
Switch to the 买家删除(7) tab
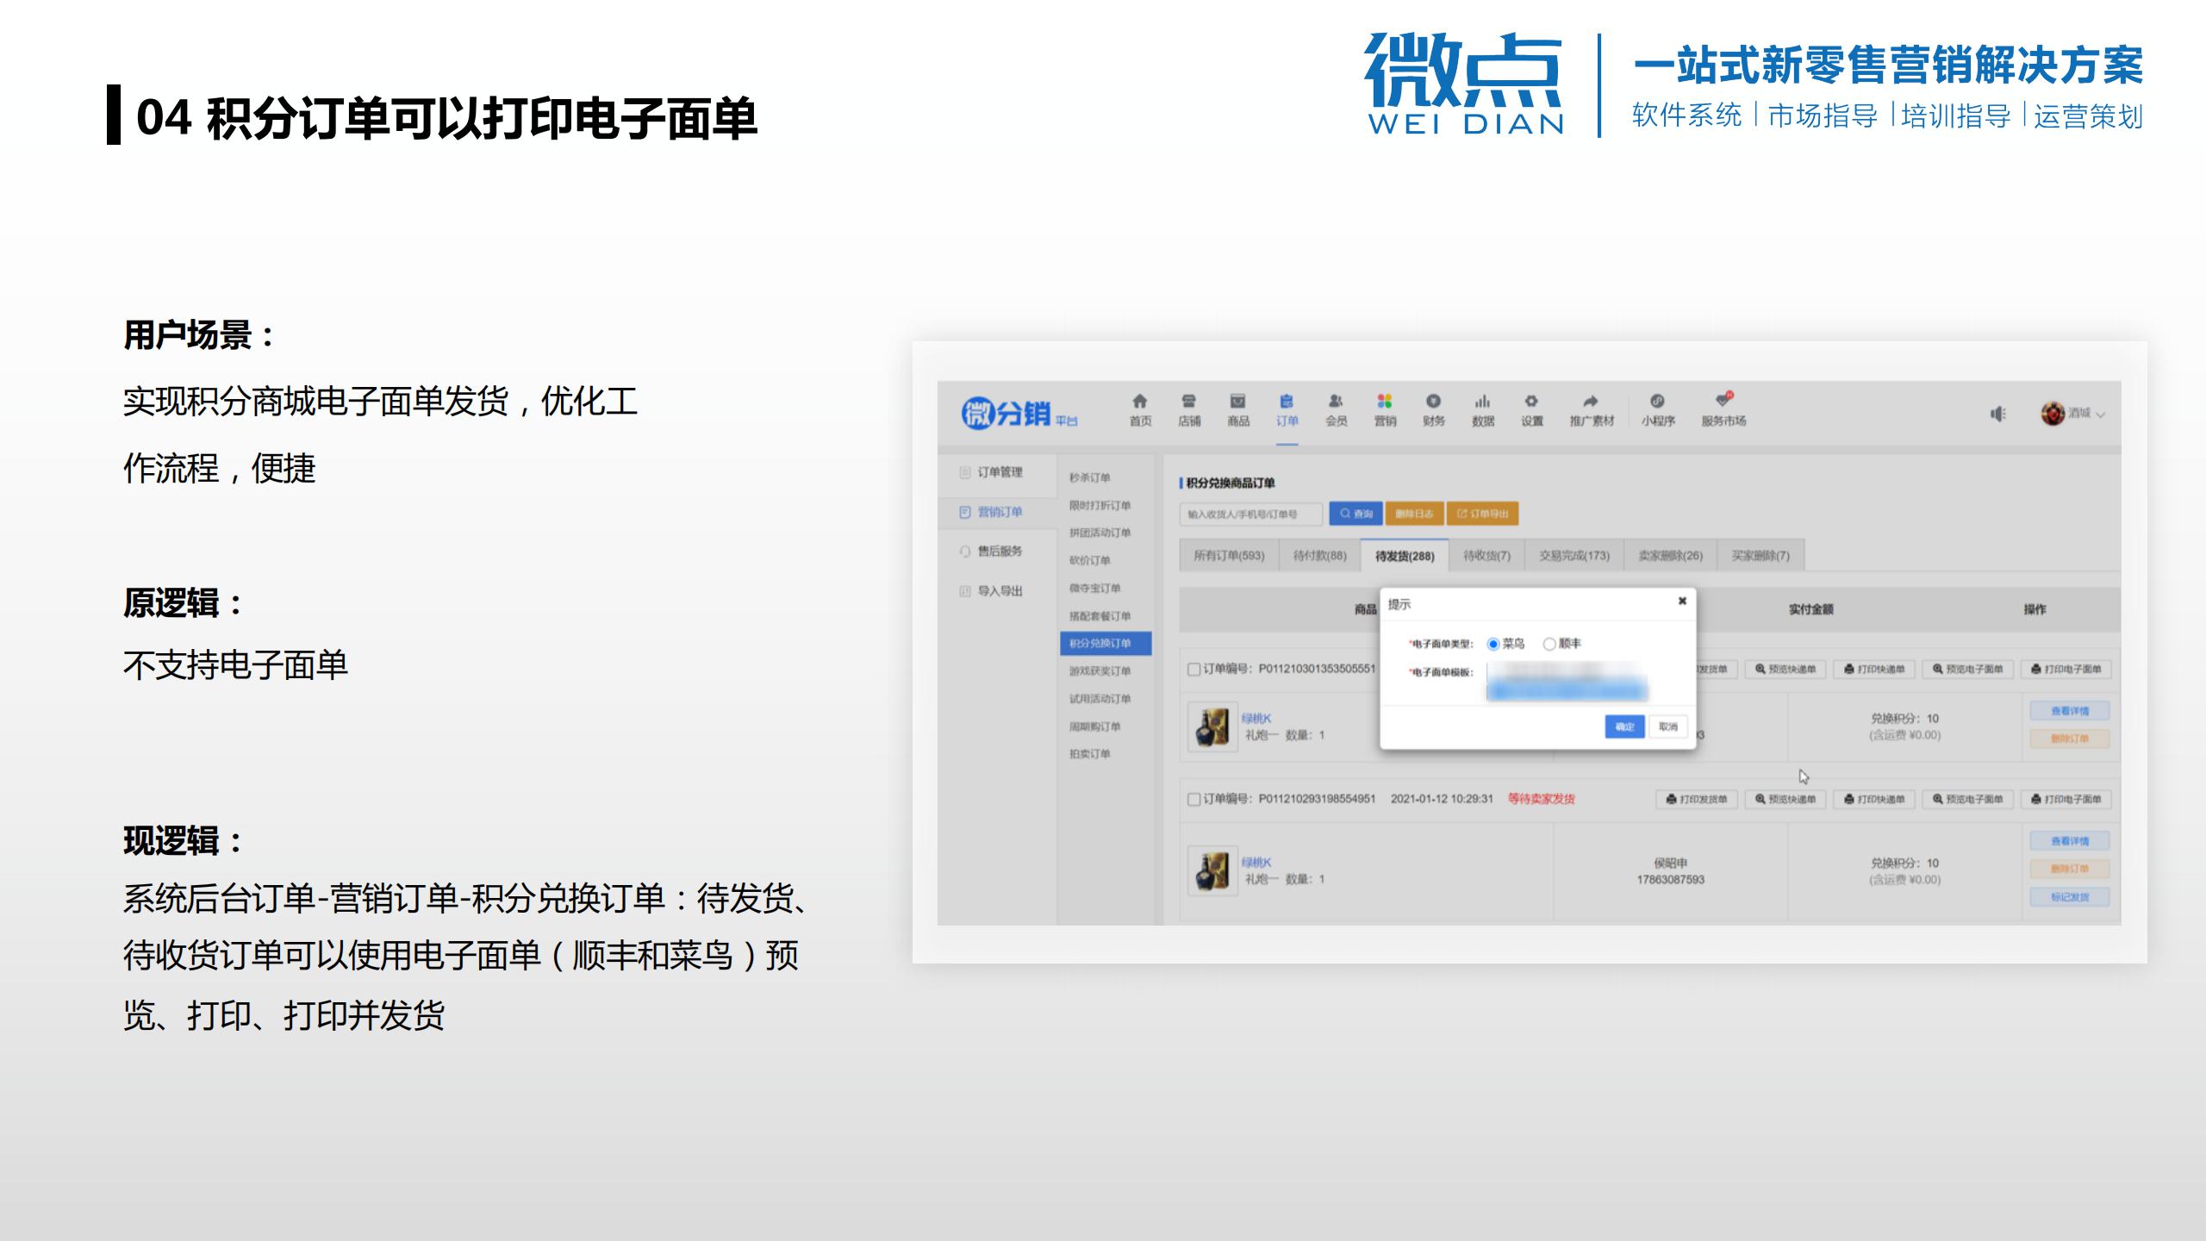[x=1760, y=556]
